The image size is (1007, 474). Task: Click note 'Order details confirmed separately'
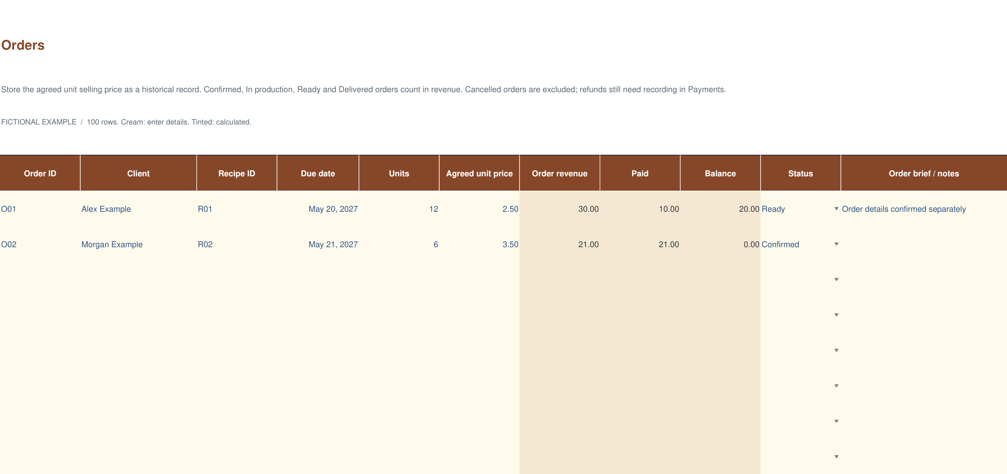(x=904, y=209)
